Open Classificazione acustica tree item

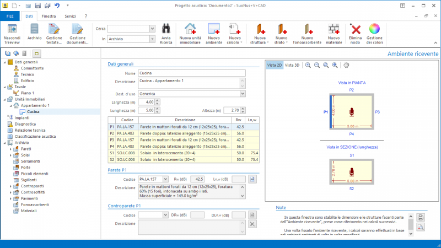[35, 136]
